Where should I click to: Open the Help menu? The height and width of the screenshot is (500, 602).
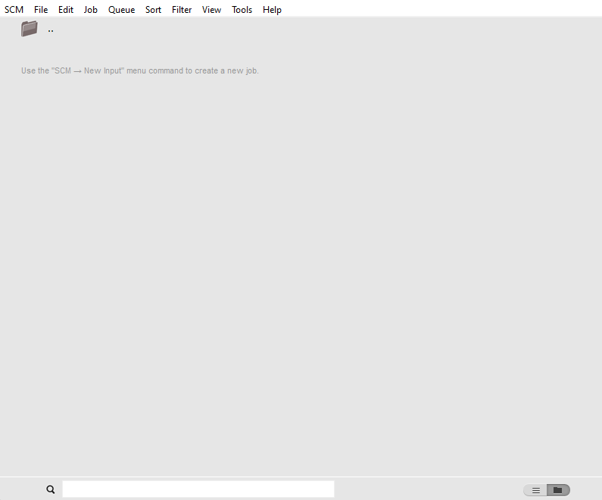pos(272,10)
